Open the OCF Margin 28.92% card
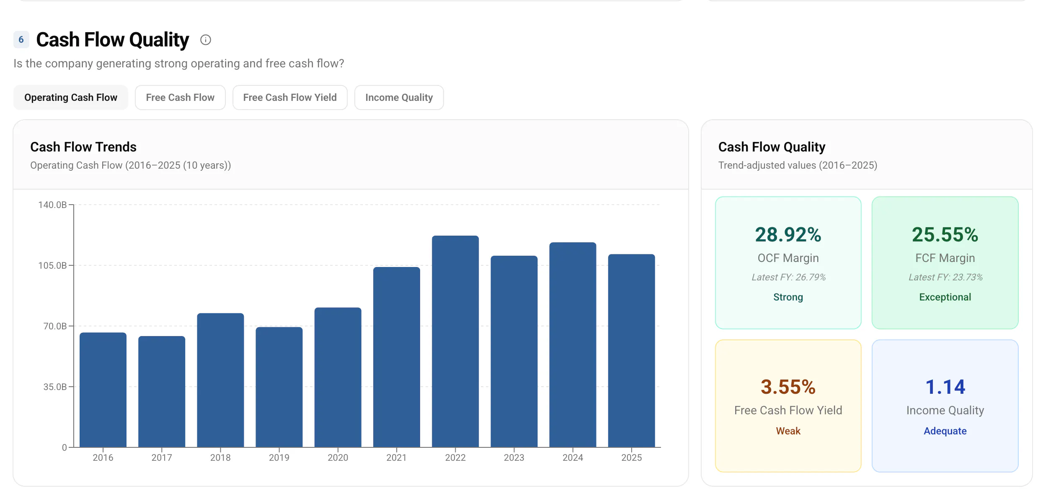Screen dimensions: 1038x498 pos(788,263)
